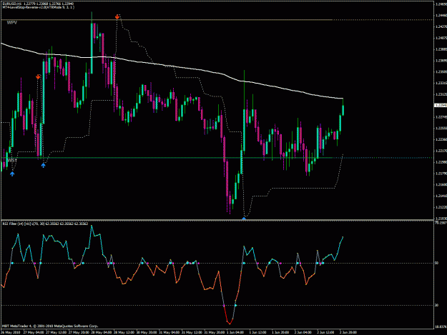Click the EURUSD,H1 chart title text
The height and width of the screenshot is (335, 447).
[x=38, y=4]
